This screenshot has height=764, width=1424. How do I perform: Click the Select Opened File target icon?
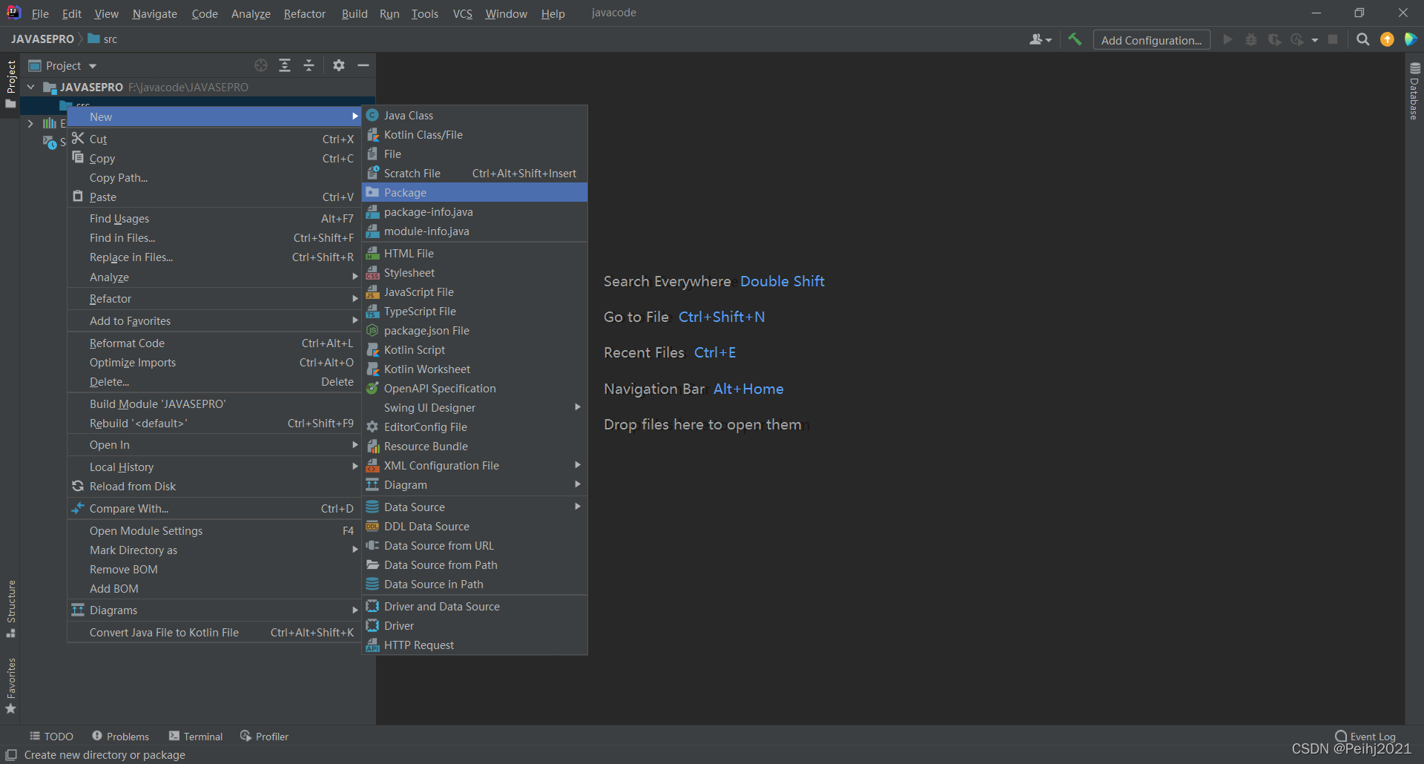coord(260,65)
